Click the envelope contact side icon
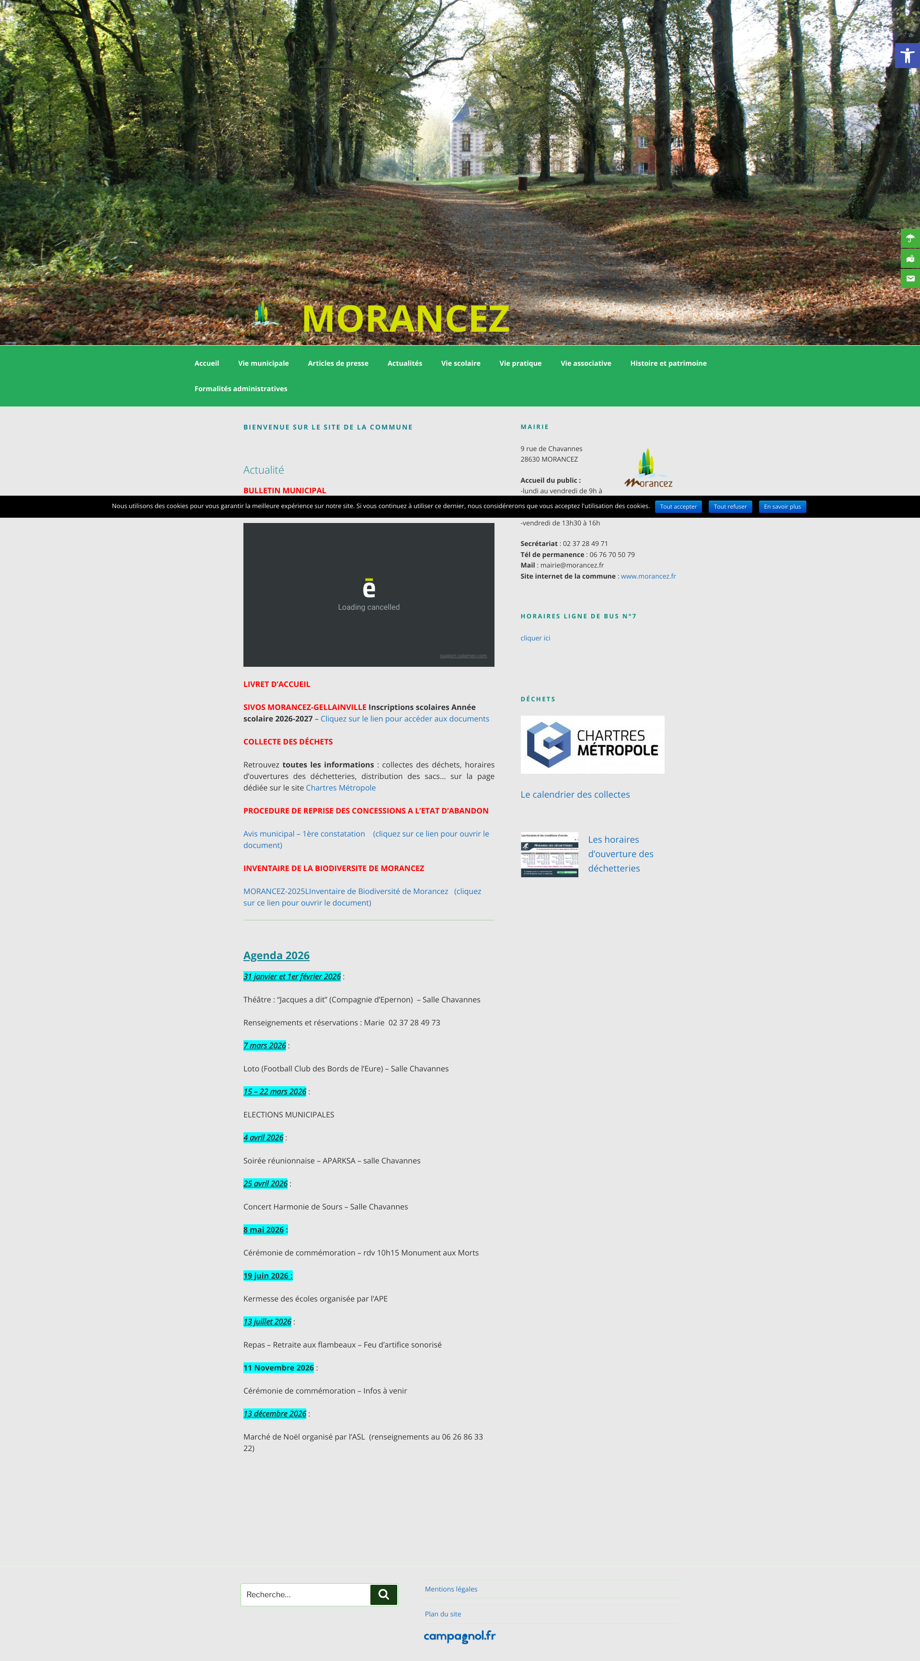This screenshot has height=1661, width=920. point(910,279)
